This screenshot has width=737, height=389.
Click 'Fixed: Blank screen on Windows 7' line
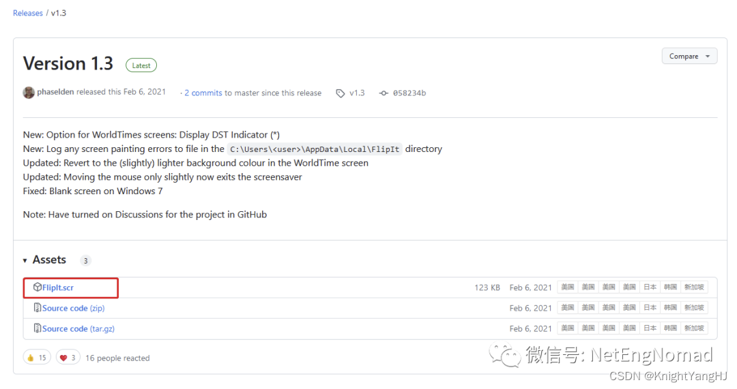point(93,191)
